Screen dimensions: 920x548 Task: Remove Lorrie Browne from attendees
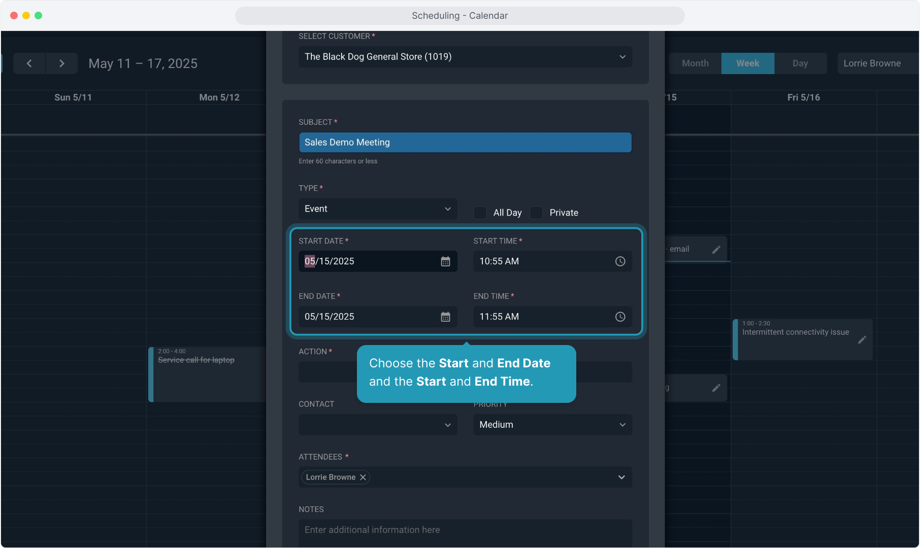tap(363, 477)
